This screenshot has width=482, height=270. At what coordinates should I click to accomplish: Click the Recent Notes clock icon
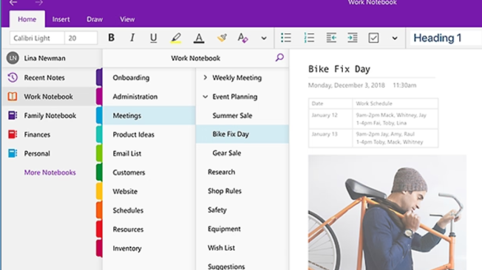coord(13,77)
